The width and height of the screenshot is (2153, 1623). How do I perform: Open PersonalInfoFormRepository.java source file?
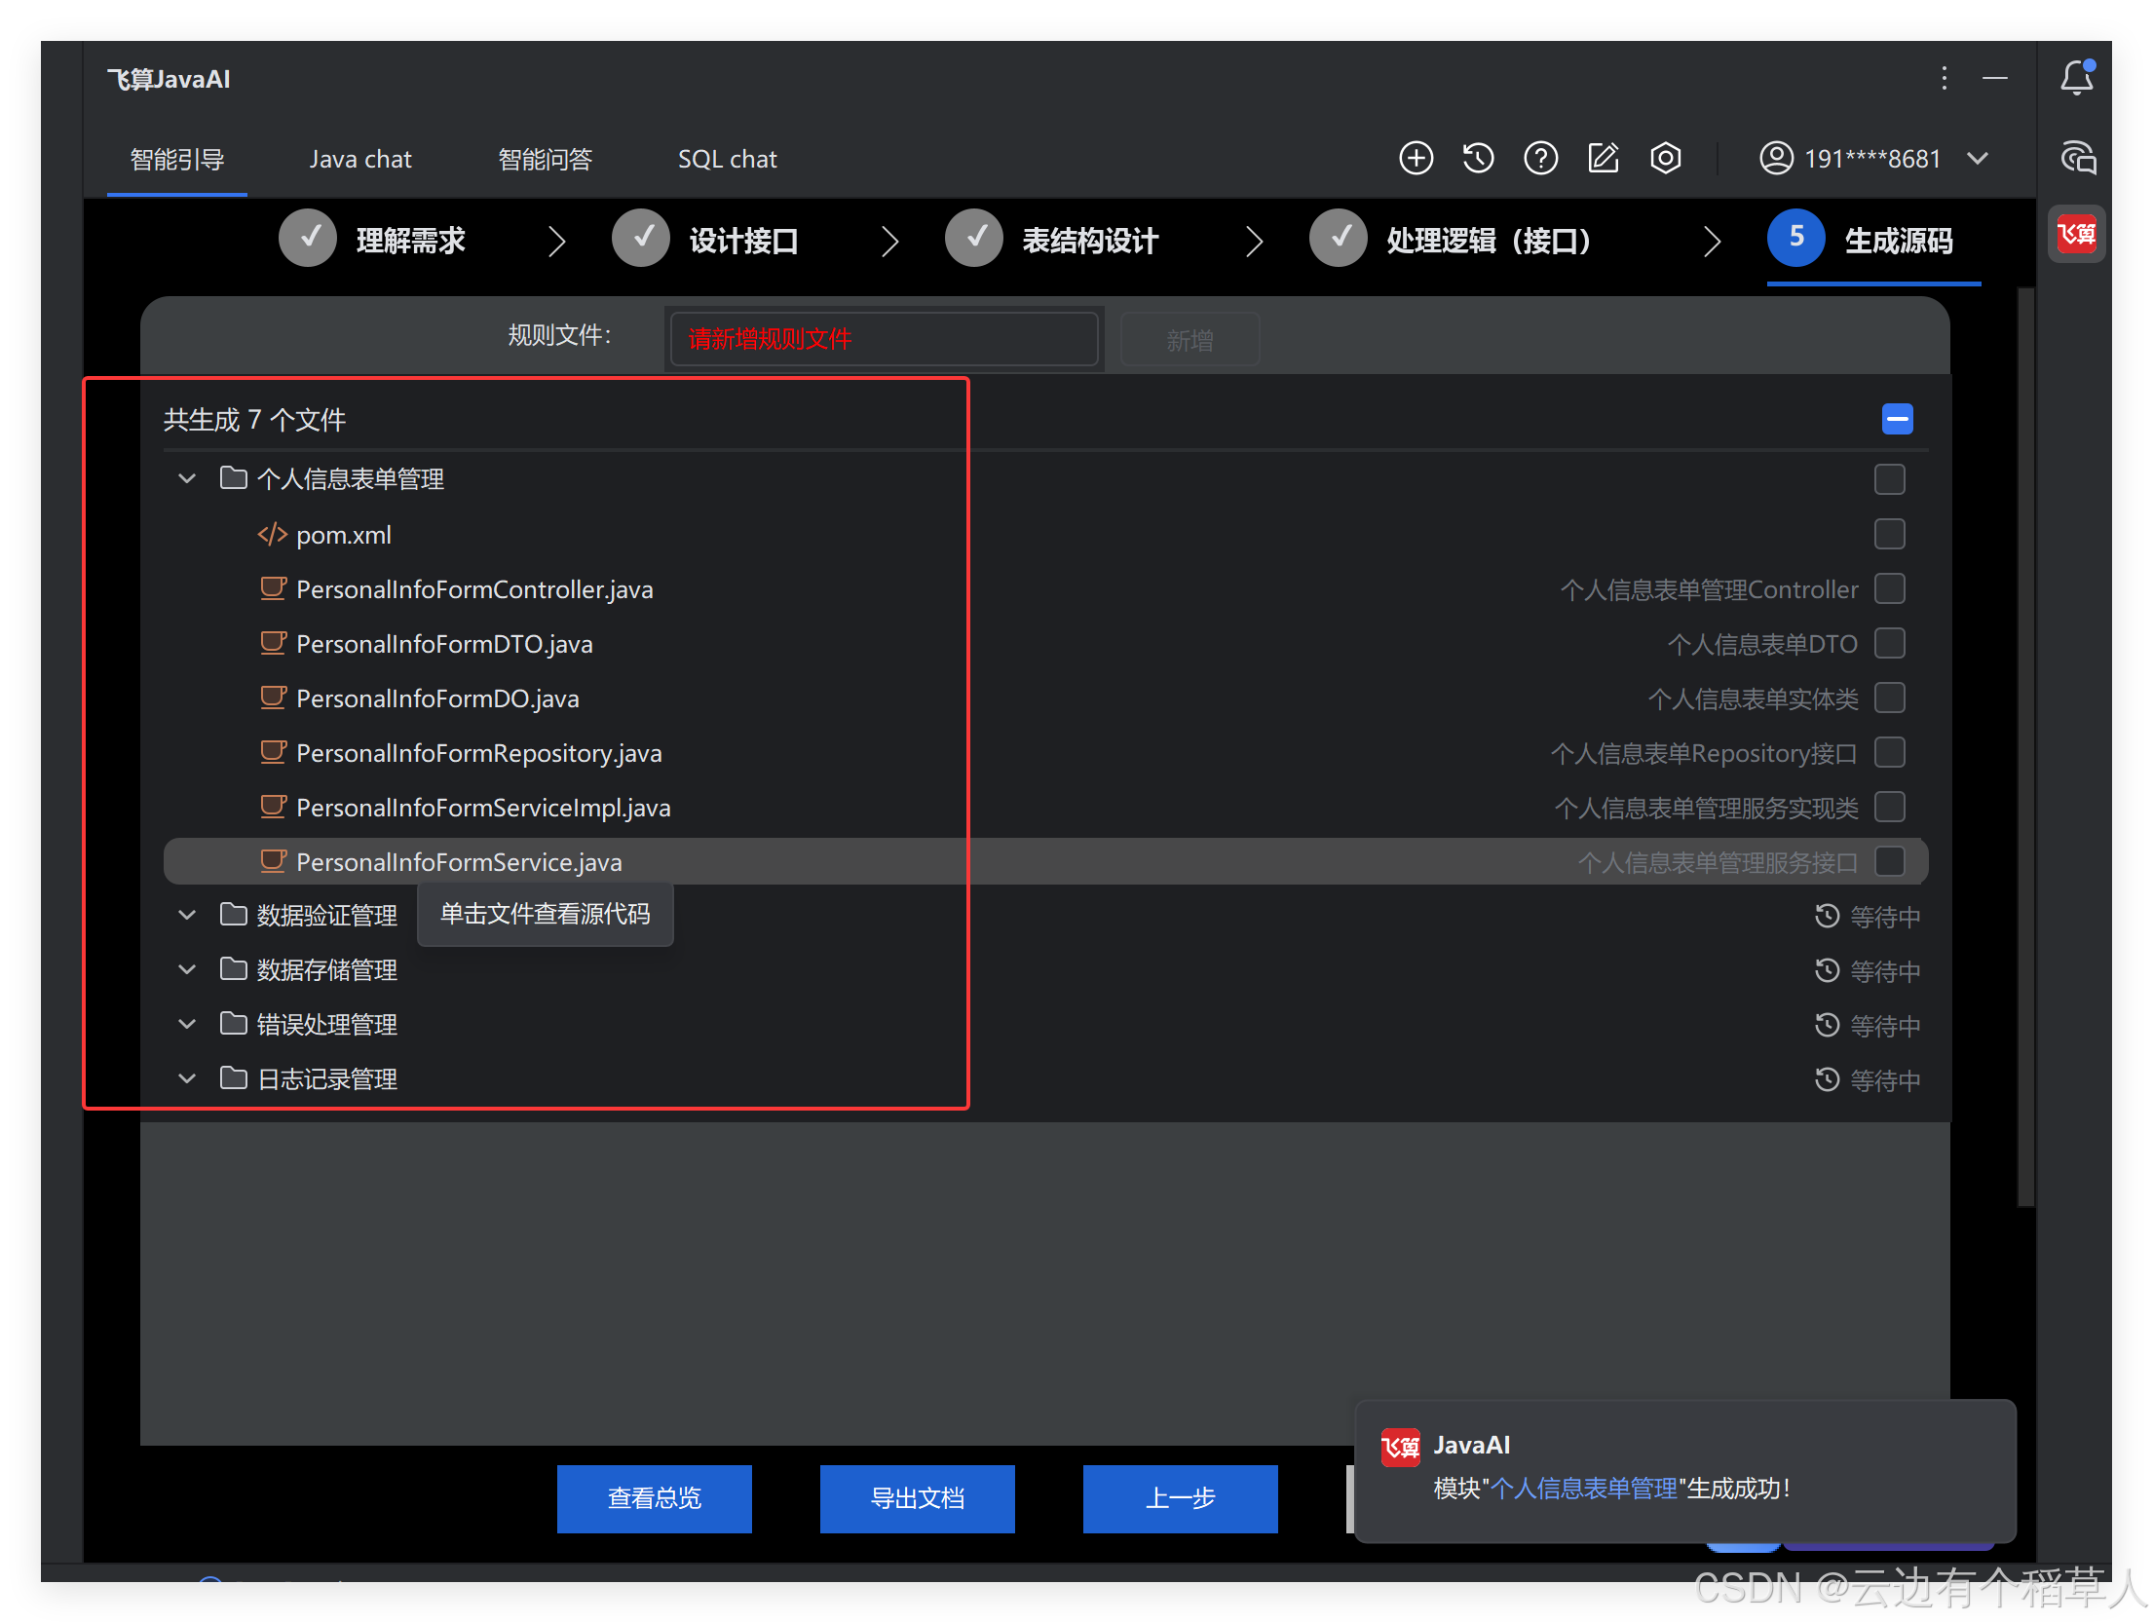[479, 753]
